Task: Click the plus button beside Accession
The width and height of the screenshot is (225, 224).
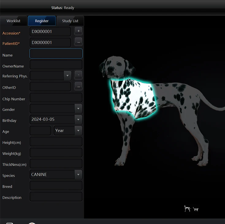Action: point(78,31)
